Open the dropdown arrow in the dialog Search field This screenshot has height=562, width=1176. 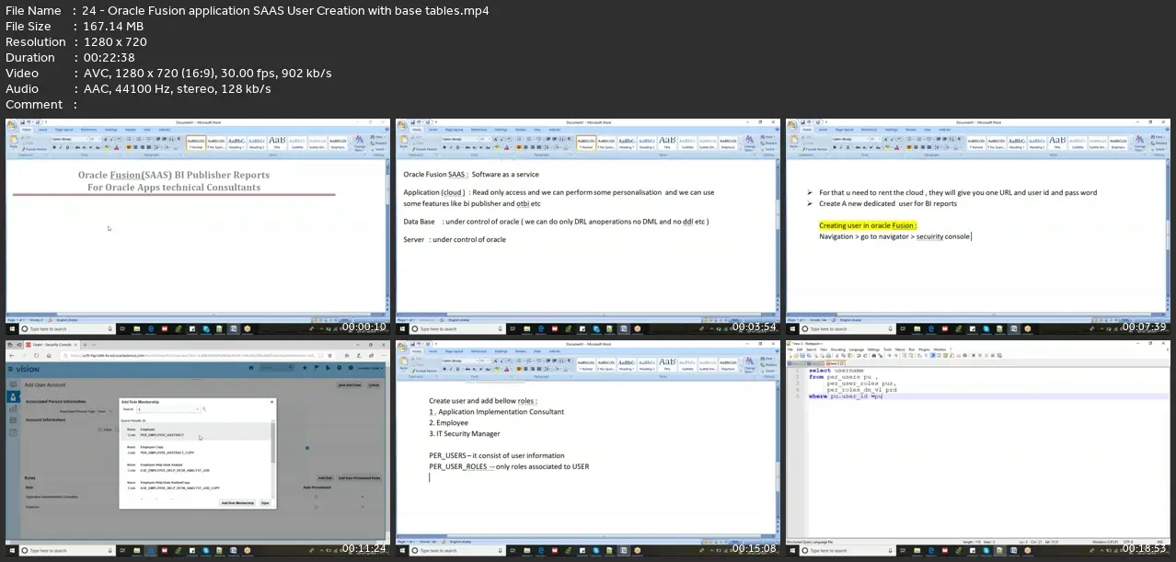pos(197,409)
